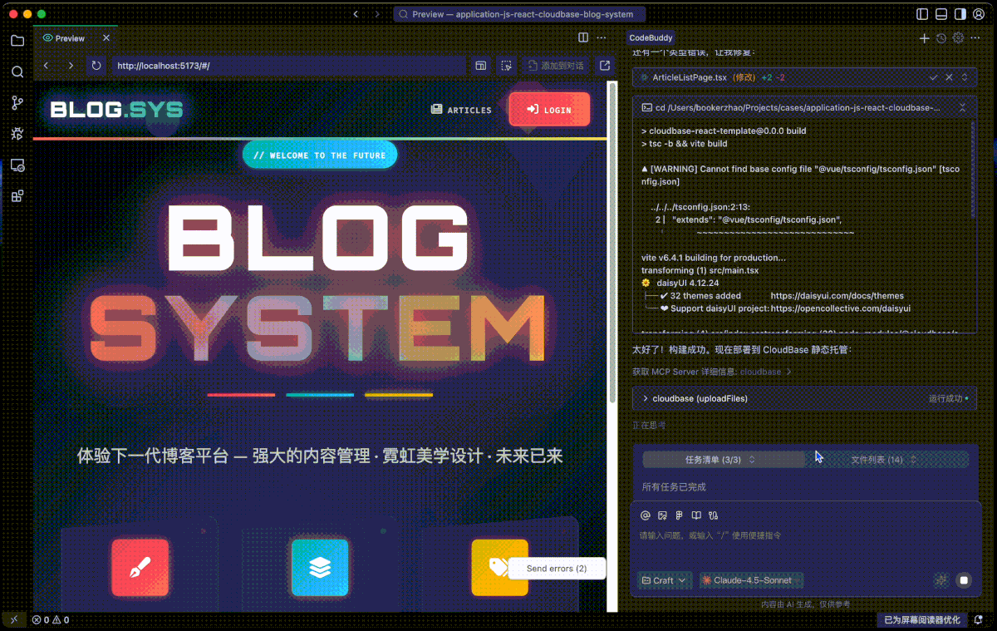Open CodeBuddy chat history

tap(941, 38)
